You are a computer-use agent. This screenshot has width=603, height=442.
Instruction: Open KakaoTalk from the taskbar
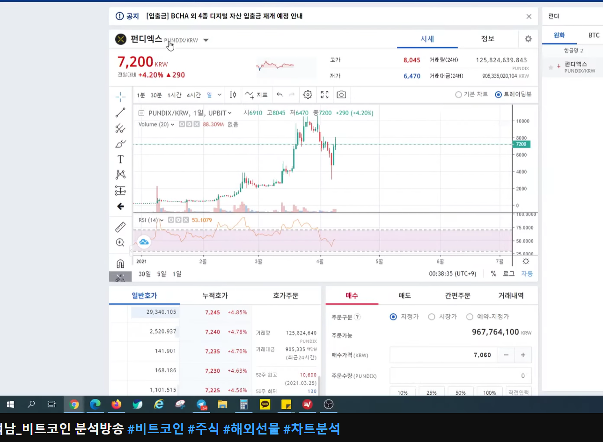265,404
